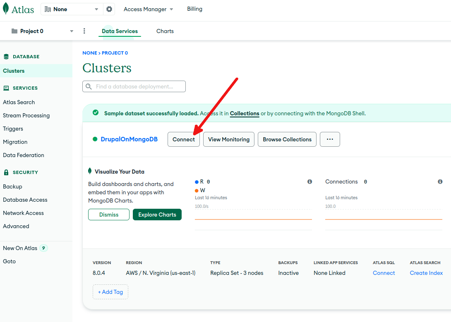This screenshot has height=322, width=451.
Task: Click the Atlas leaf logo
Action: pyautogui.click(x=6, y=9)
